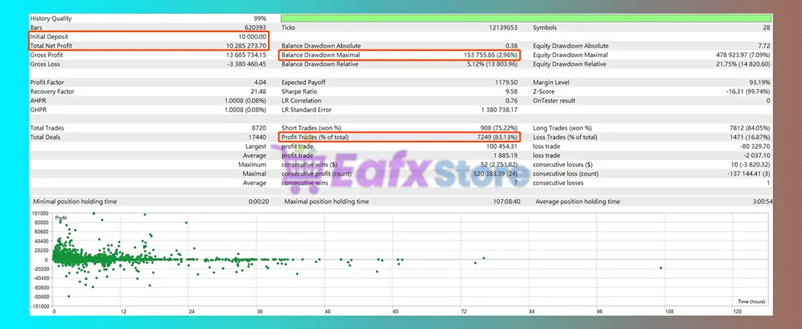Select the Gross Profit label
This screenshot has height=329, width=802.
(x=46, y=55)
